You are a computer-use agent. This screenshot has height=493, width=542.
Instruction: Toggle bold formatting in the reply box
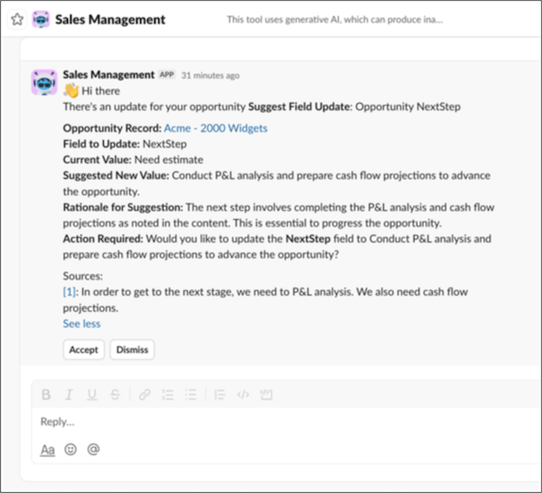pos(46,395)
